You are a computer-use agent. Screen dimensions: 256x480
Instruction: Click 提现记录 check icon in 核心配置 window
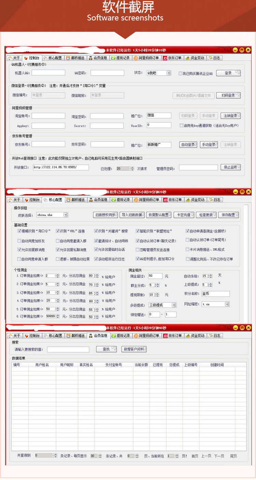tap(113, 200)
